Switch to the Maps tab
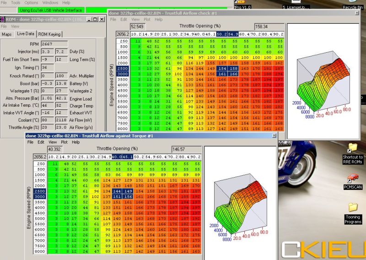 (x=6, y=34)
